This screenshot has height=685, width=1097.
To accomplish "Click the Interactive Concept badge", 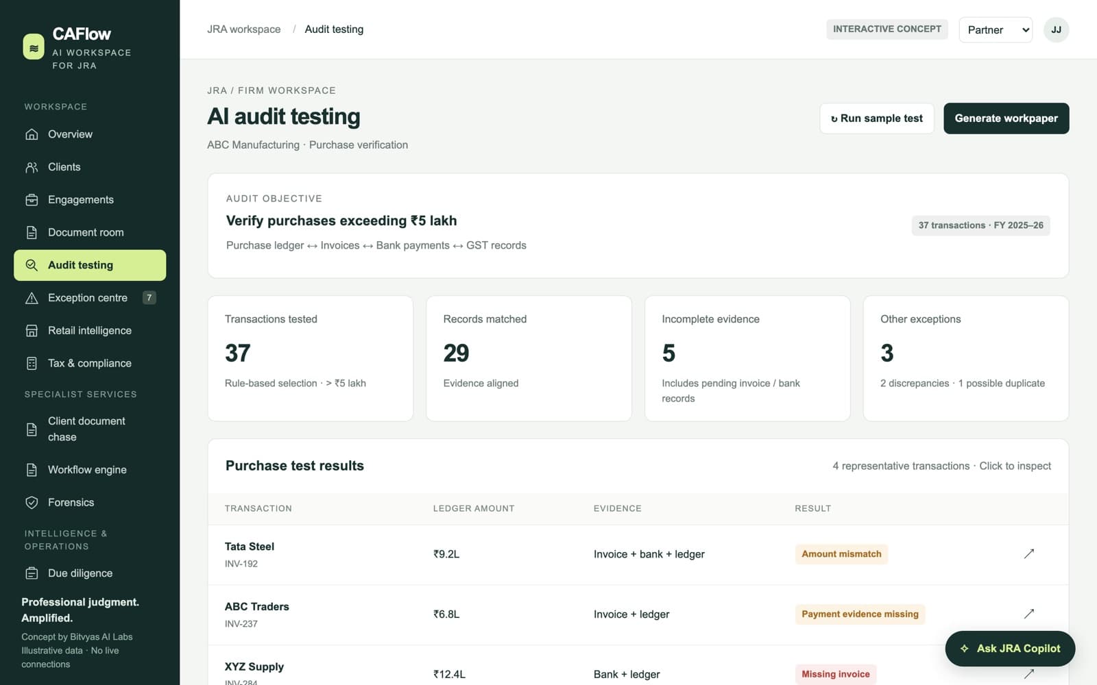I will click(887, 29).
